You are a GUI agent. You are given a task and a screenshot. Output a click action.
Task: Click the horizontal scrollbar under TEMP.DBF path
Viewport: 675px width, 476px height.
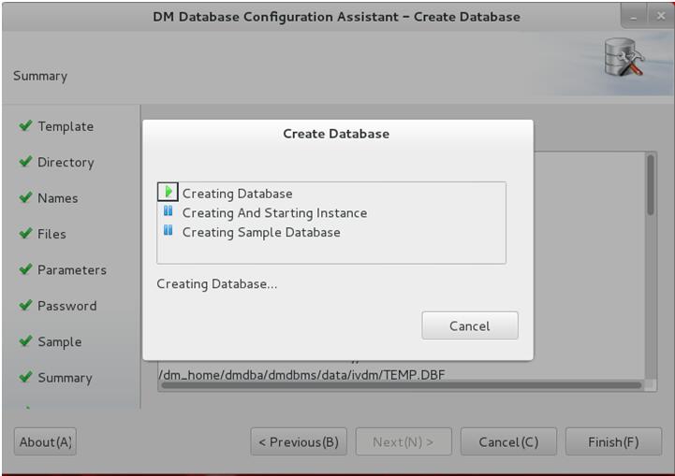[x=402, y=385]
